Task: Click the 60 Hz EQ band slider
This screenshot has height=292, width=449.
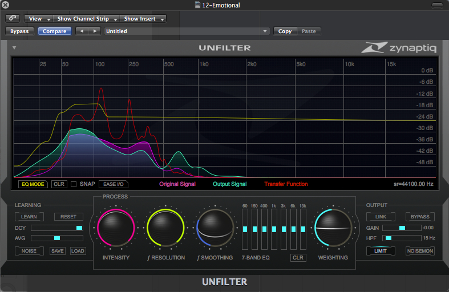Action: pos(245,229)
